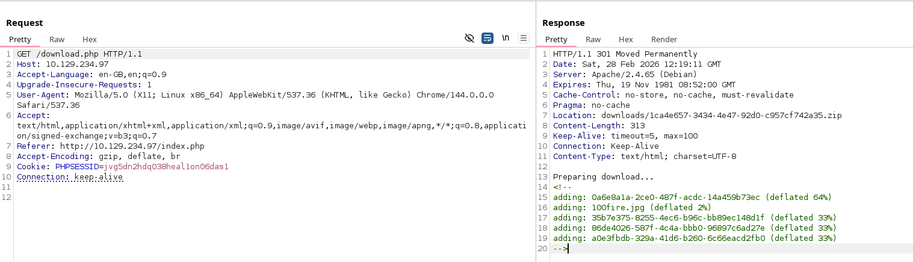Open the Request hamburger options menu

[x=524, y=38]
